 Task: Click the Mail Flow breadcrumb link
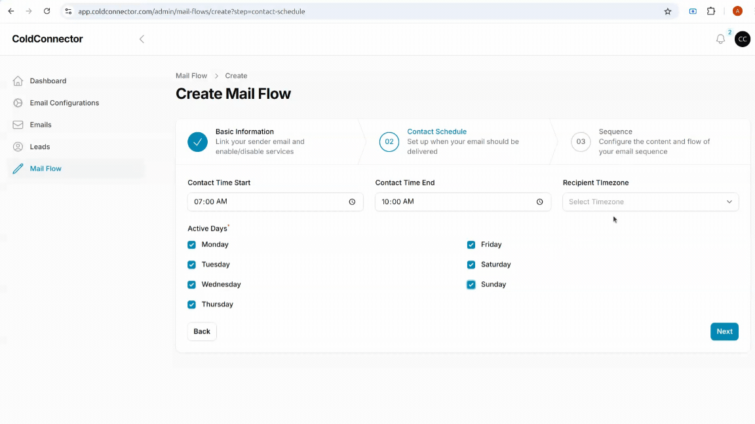[191, 76]
